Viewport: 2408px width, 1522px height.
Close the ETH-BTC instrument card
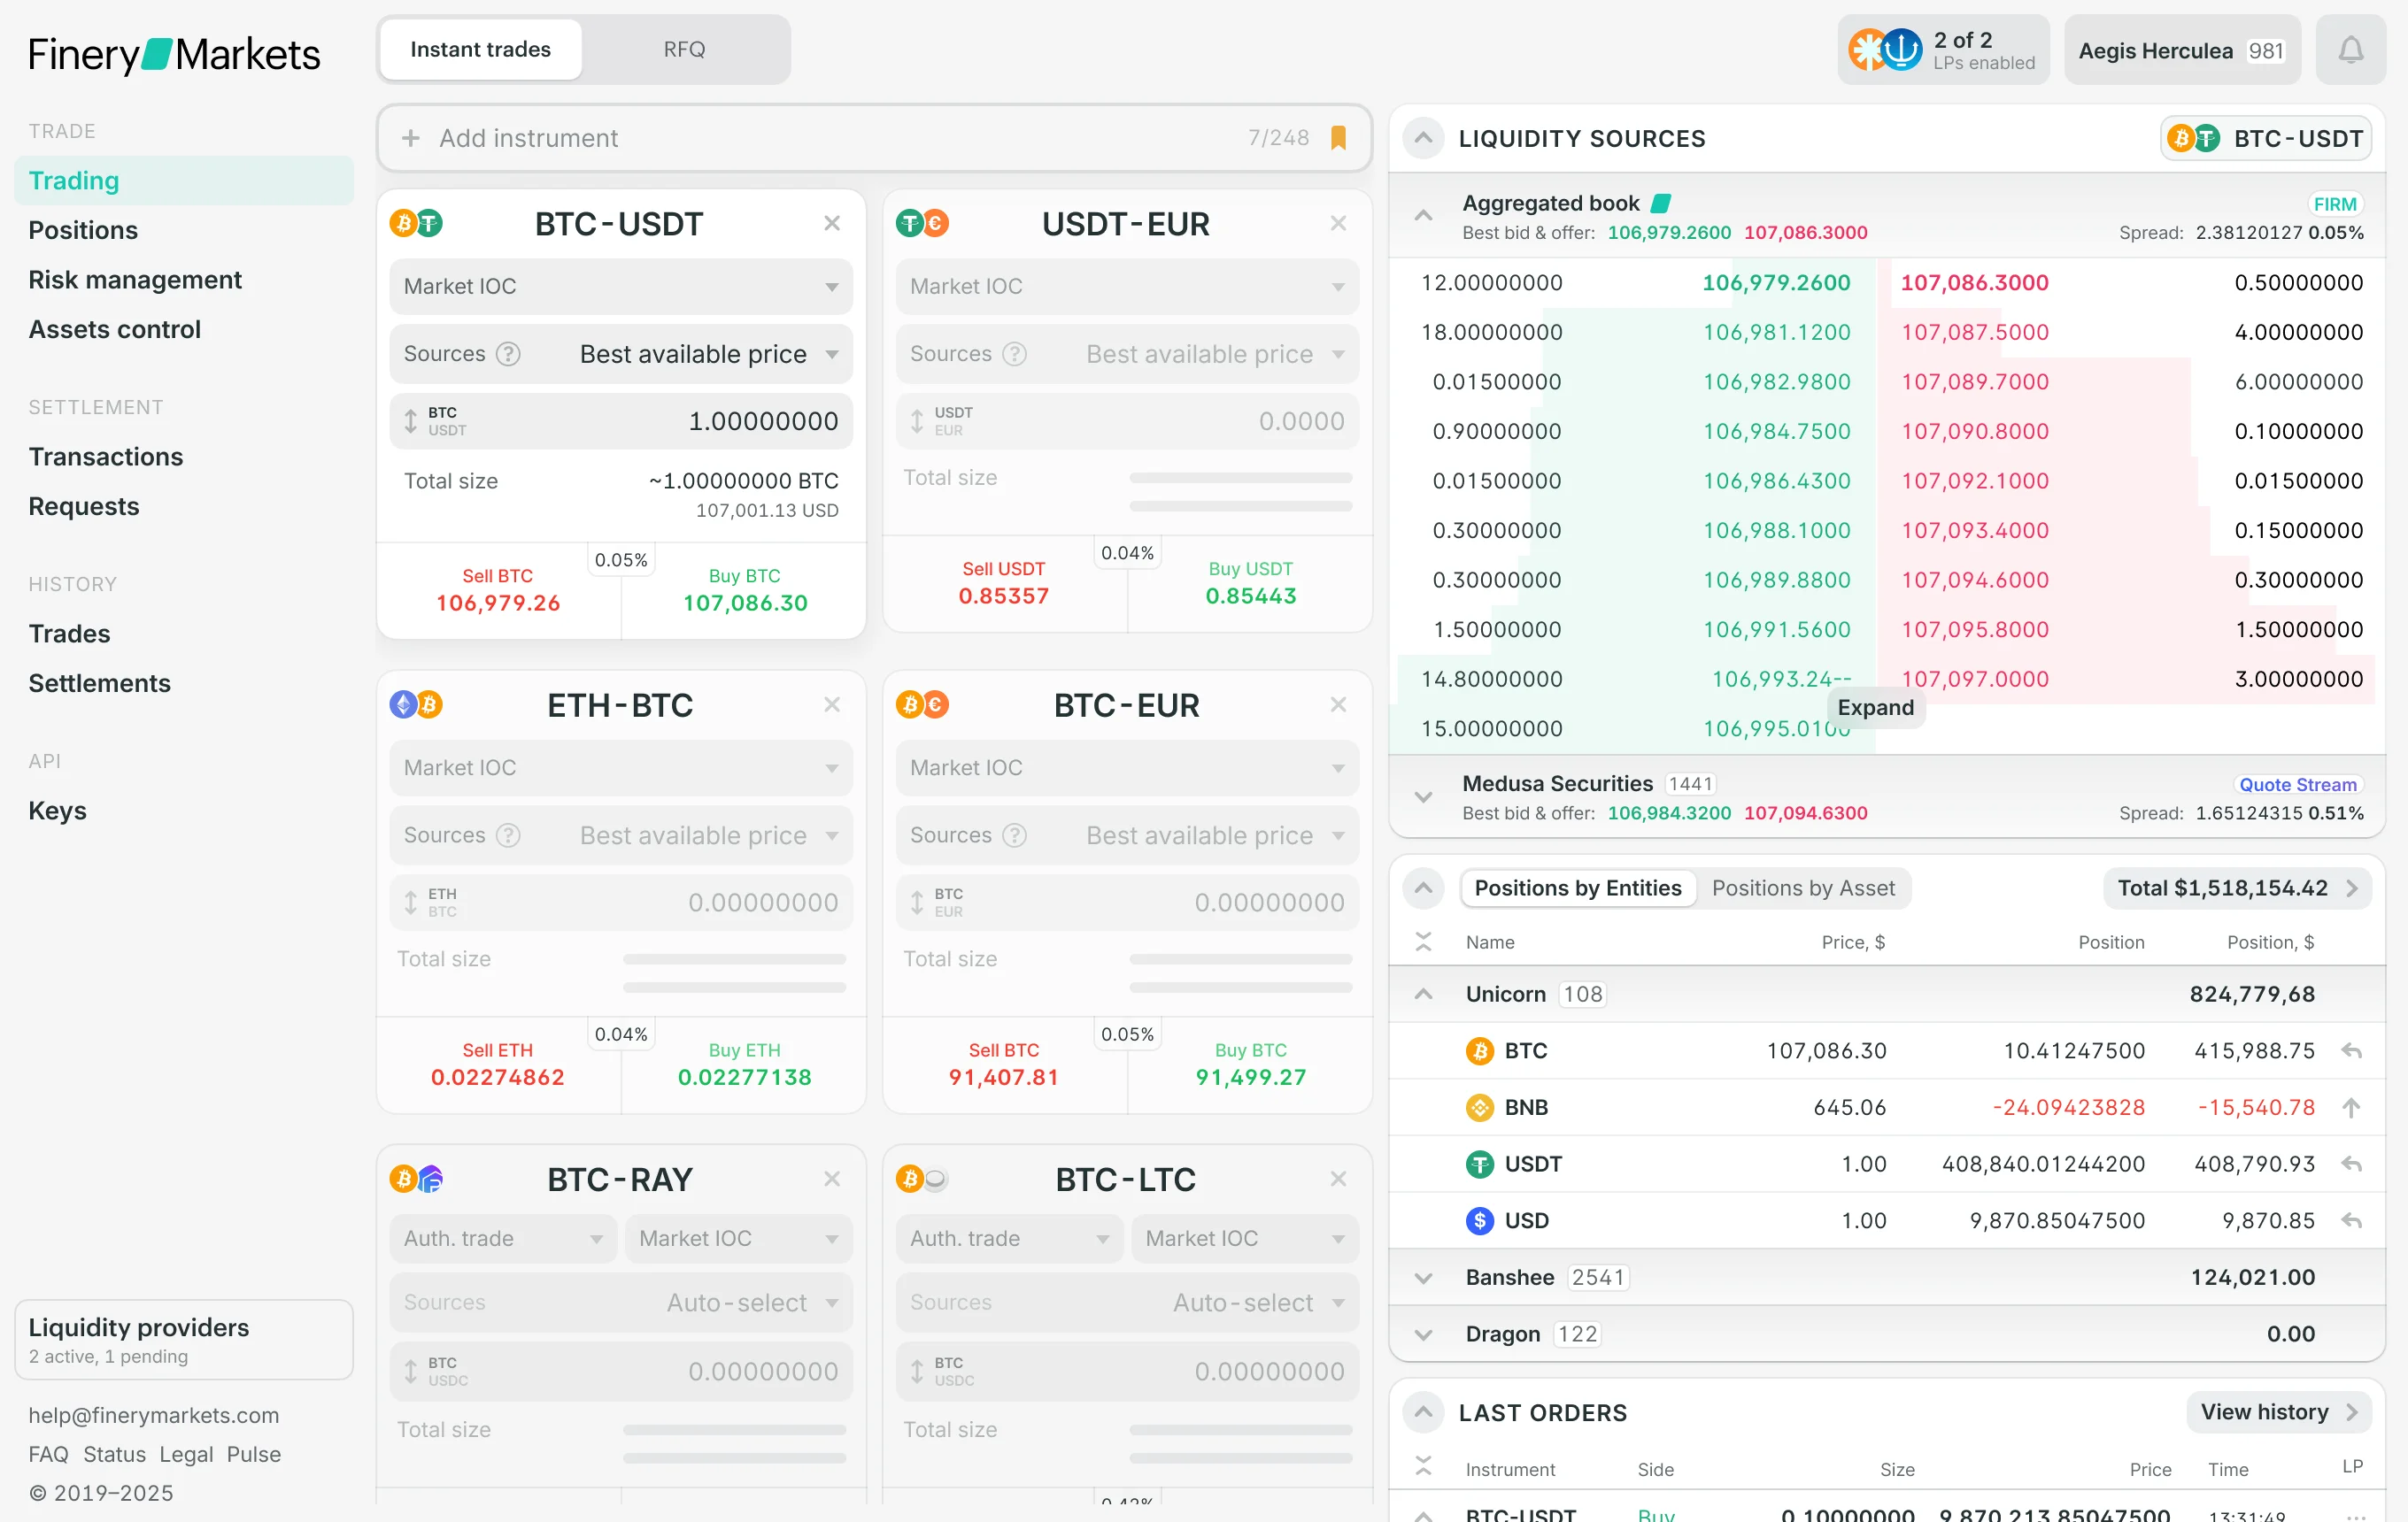click(831, 704)
